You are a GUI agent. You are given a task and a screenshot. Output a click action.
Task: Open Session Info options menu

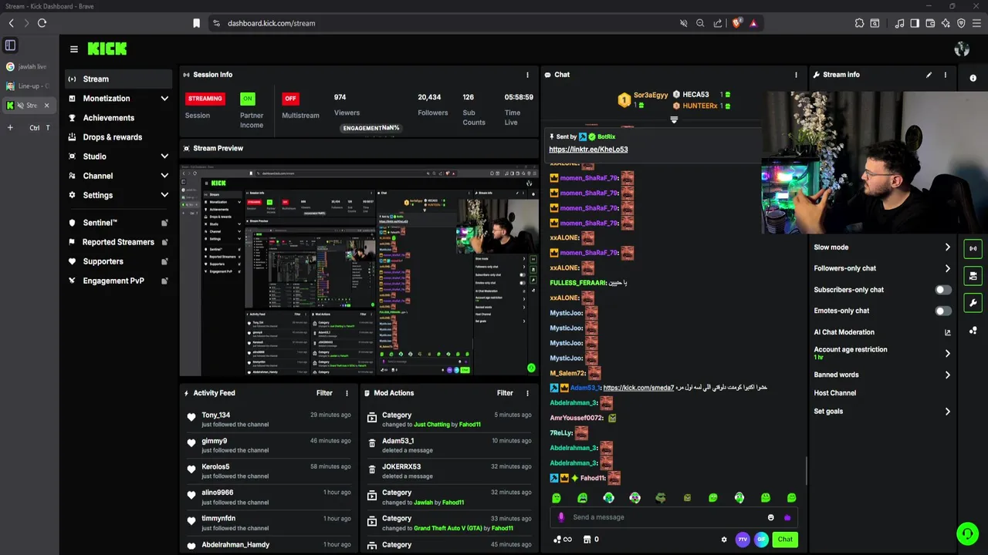(528, 75)
